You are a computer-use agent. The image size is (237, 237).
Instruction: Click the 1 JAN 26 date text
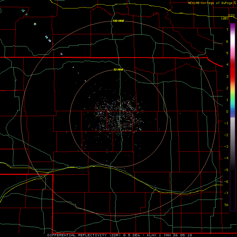tap(168, 235)
